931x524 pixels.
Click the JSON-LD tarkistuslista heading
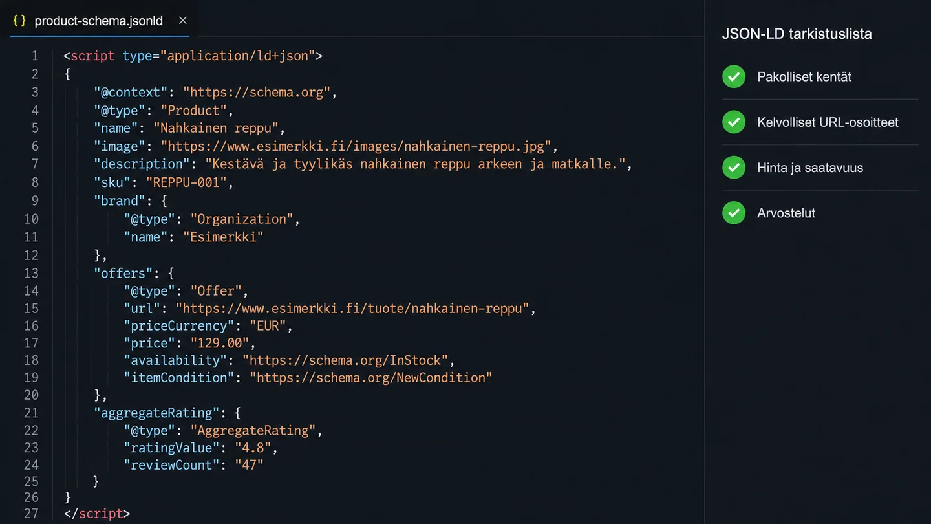797,34
